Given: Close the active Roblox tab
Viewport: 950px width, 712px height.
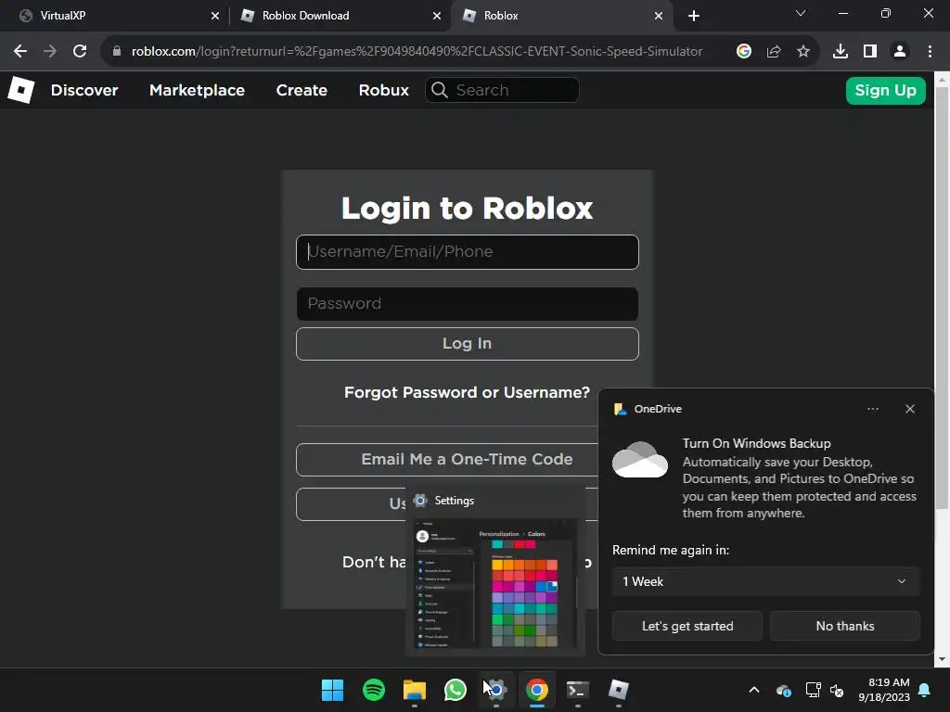Looking at the screenshot, I should (659, 17).
